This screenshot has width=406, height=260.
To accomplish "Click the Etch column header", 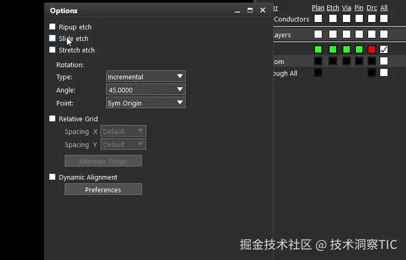I will coord(333,8).
